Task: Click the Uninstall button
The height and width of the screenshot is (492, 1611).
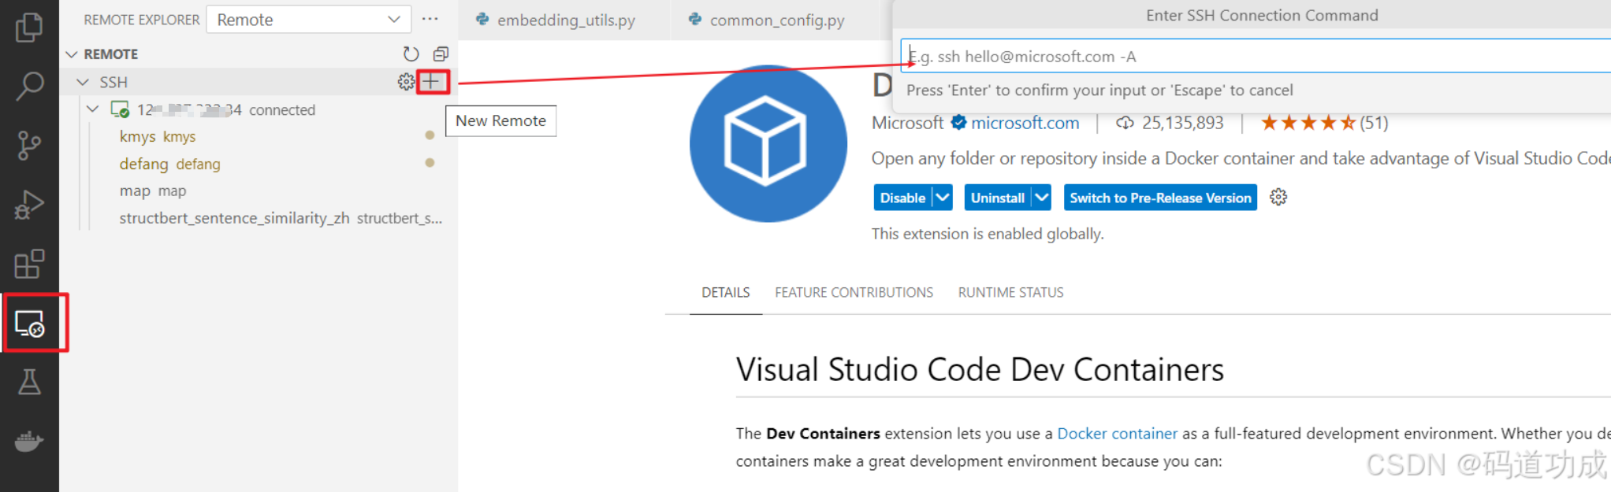Action: point(997,198)
